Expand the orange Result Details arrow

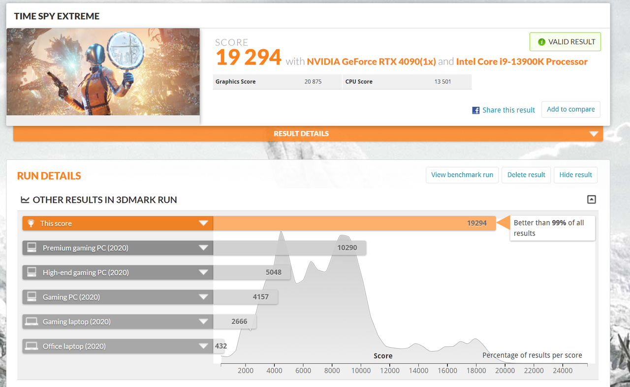594,134
